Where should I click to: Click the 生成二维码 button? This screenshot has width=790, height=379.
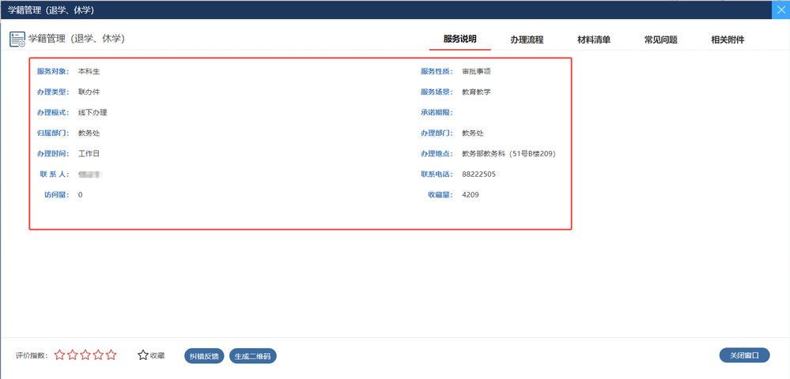253,356
